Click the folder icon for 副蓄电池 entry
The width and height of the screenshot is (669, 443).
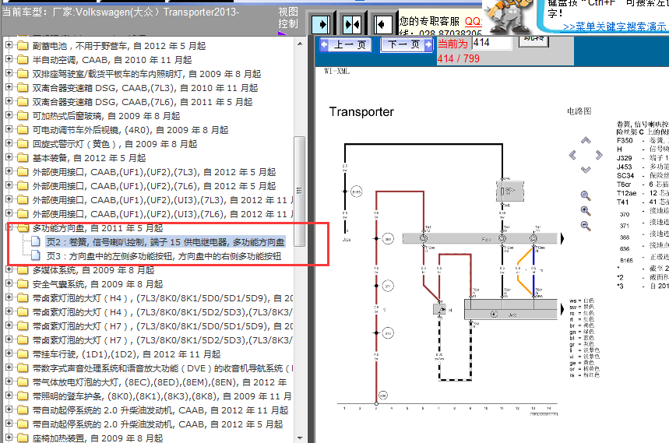[23, 46]
